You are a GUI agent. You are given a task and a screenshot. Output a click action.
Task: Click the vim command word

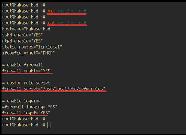[x=51, y=11]
